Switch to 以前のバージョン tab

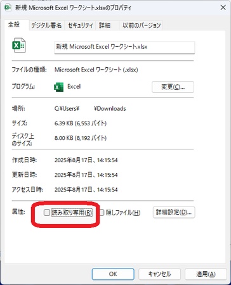(142, 25)
